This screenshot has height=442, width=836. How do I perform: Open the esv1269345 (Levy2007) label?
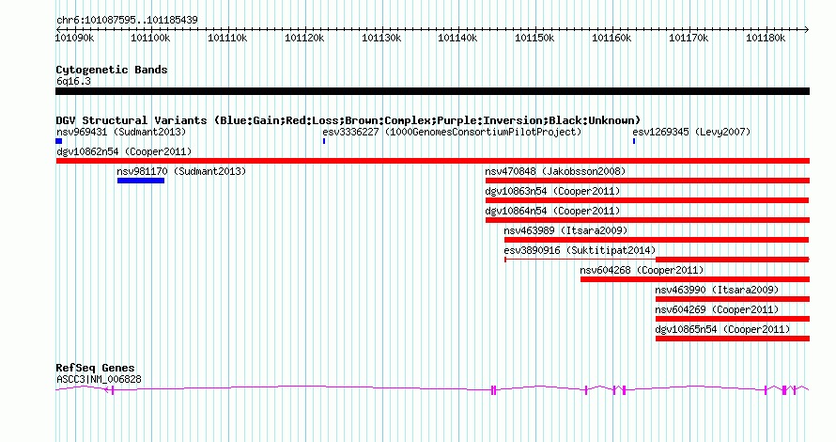[x=691, y=132]
